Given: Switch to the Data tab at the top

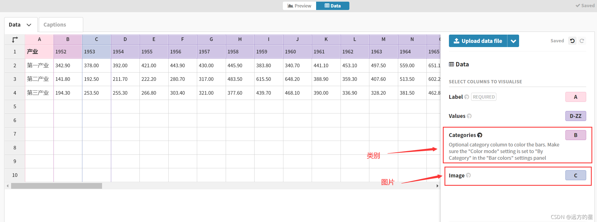Looking at the screenshot, I should click(333, 6).
